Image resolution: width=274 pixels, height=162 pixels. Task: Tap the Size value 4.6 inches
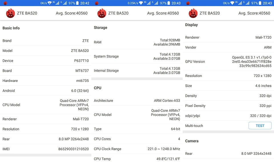[x=263, y=86]
